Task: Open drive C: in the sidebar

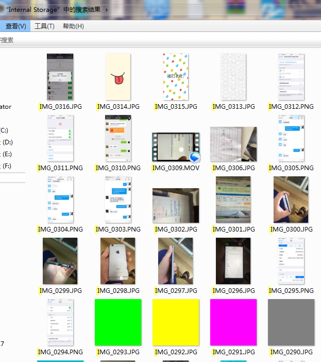Action: (x=4, y=130)
